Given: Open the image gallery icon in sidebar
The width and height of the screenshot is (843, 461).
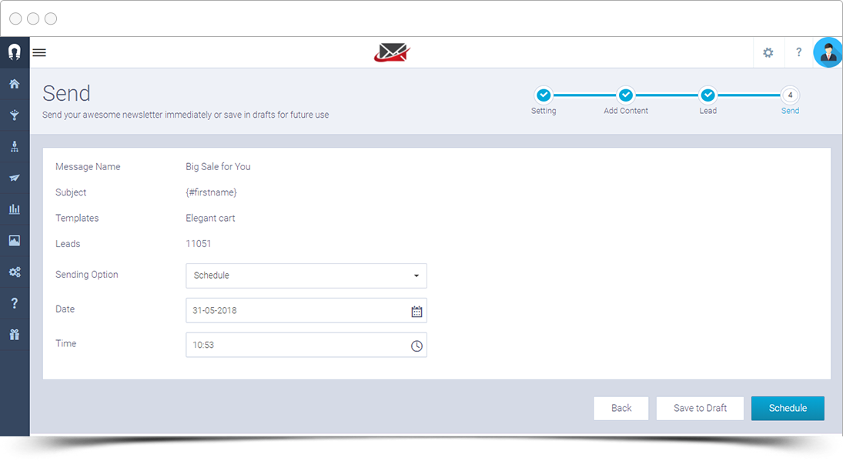Looking at the screenshot, I should pos(15,240).
